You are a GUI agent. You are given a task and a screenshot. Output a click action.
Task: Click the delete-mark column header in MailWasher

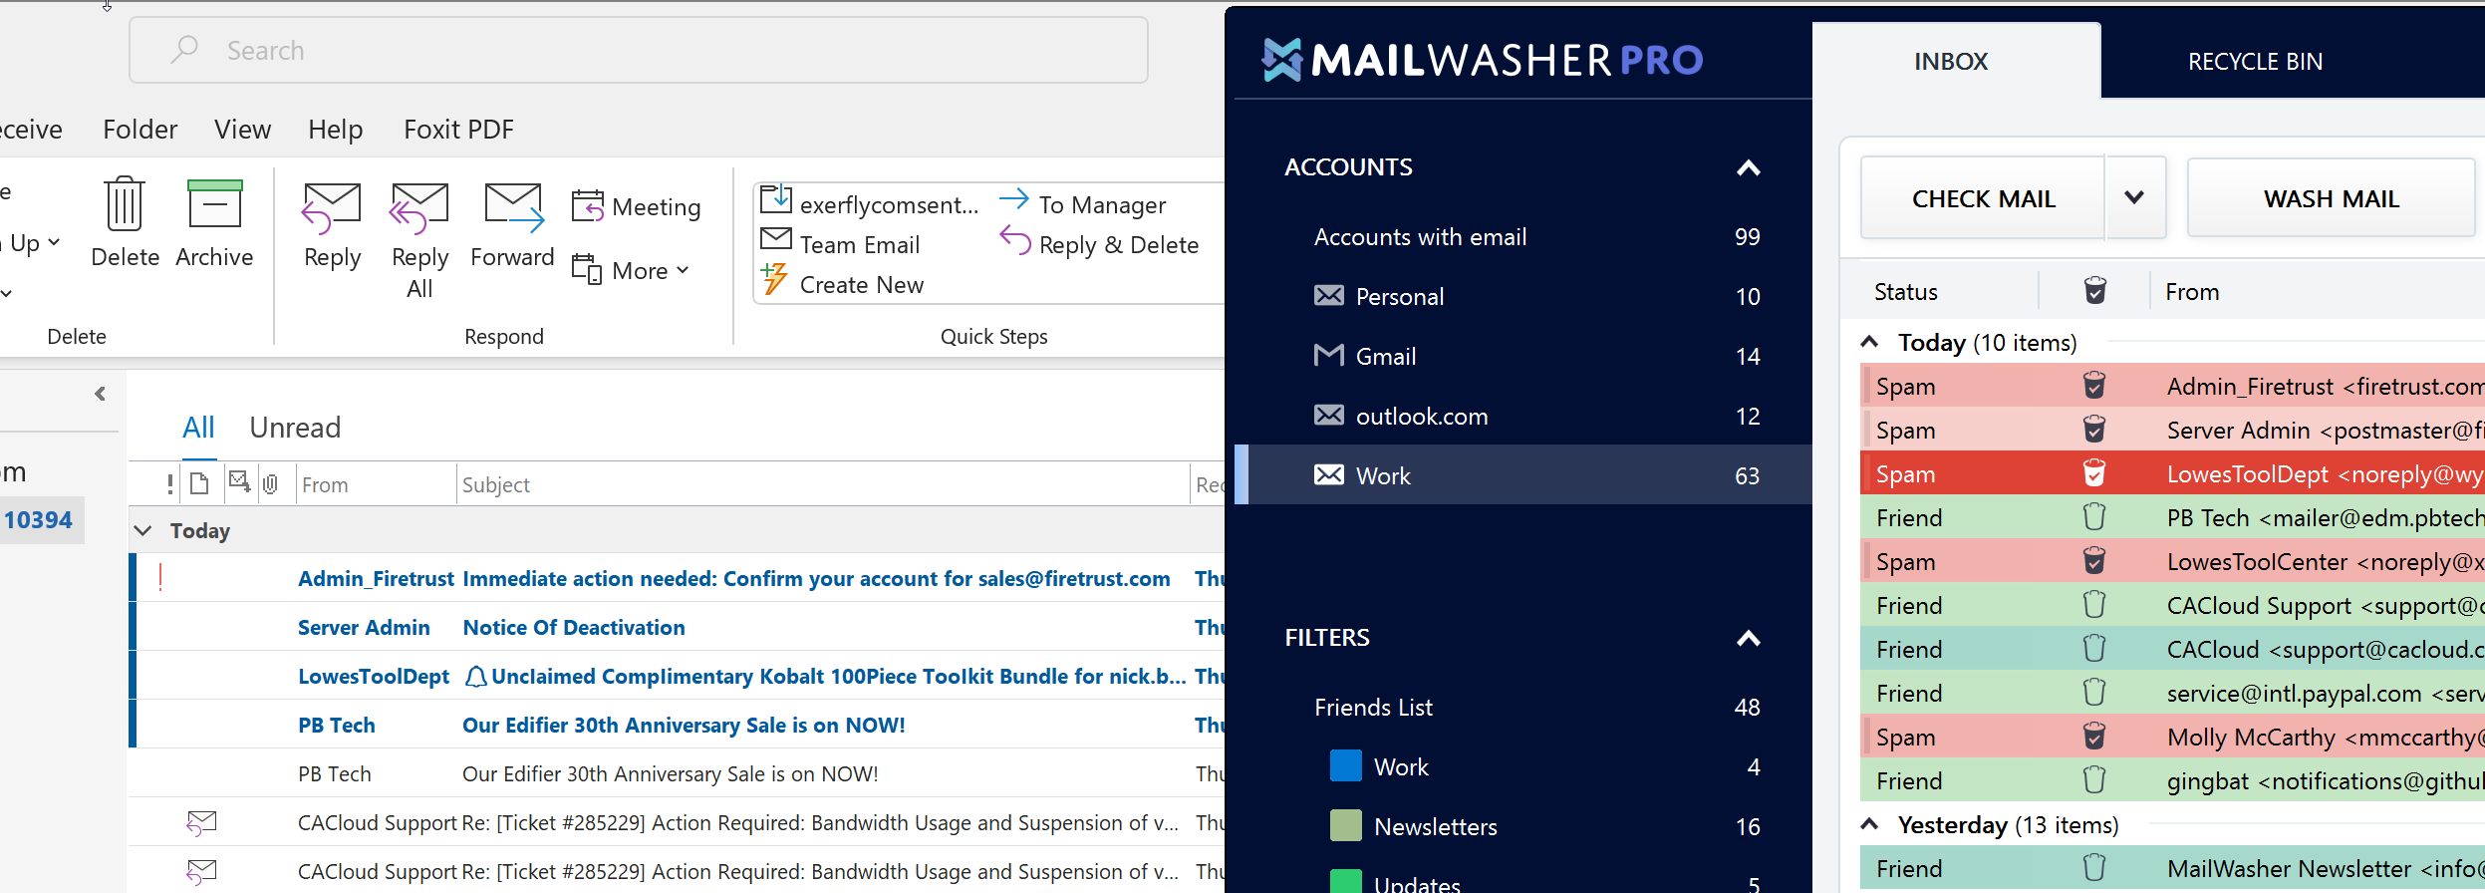[x=2095, y=291]
